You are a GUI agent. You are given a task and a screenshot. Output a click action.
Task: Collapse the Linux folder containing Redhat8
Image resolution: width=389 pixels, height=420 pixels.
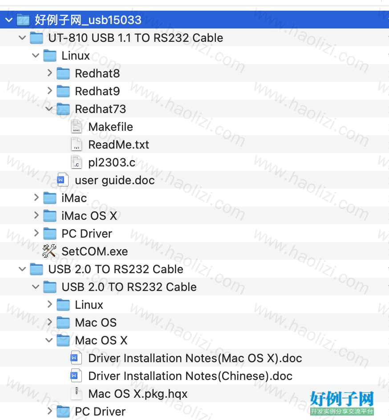pos(36,56)
